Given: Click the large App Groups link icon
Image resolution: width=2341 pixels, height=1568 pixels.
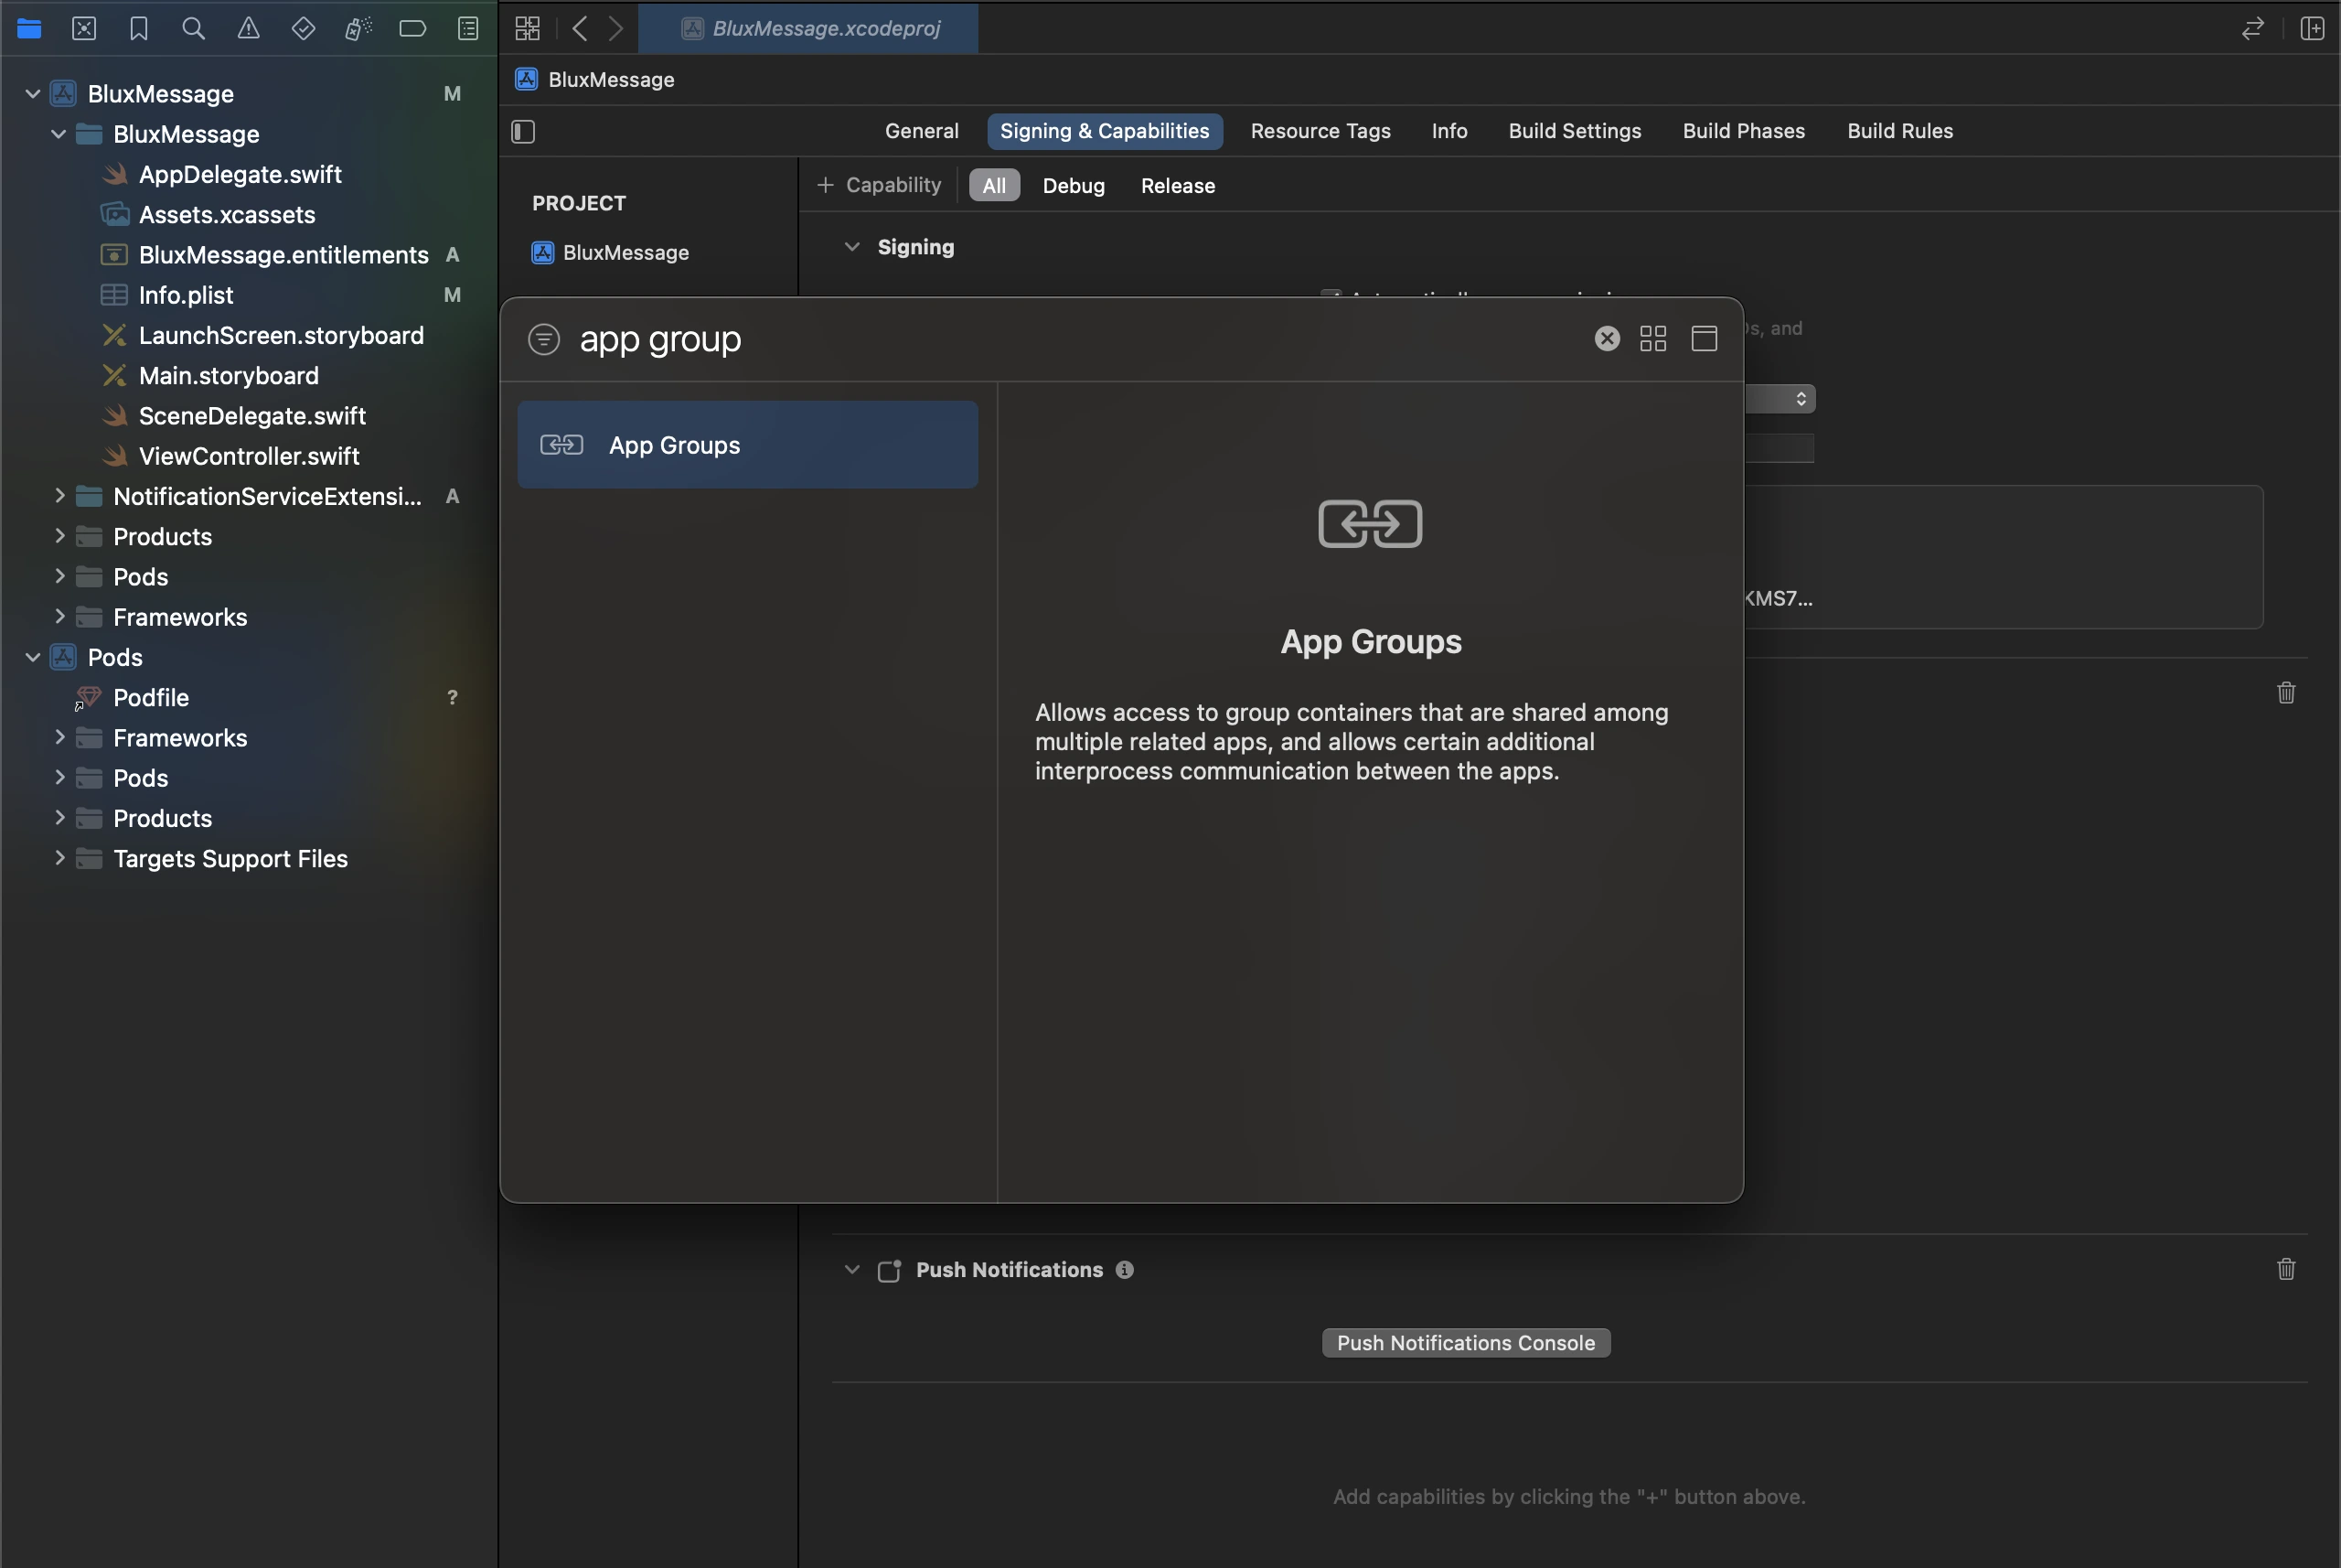Looking at the screenshot, I should [1371, 523].
